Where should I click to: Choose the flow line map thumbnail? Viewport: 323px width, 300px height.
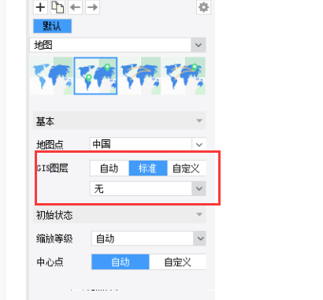(x=139, y=76)
